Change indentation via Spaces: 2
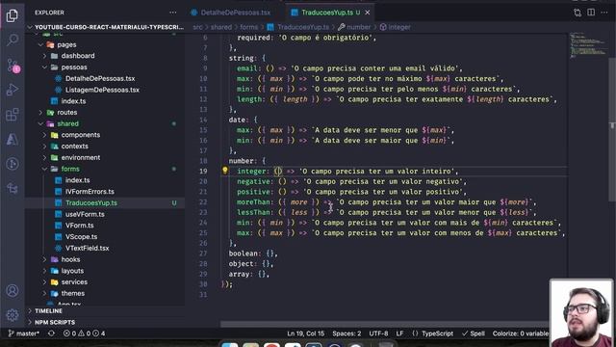 tap(346, 334)
